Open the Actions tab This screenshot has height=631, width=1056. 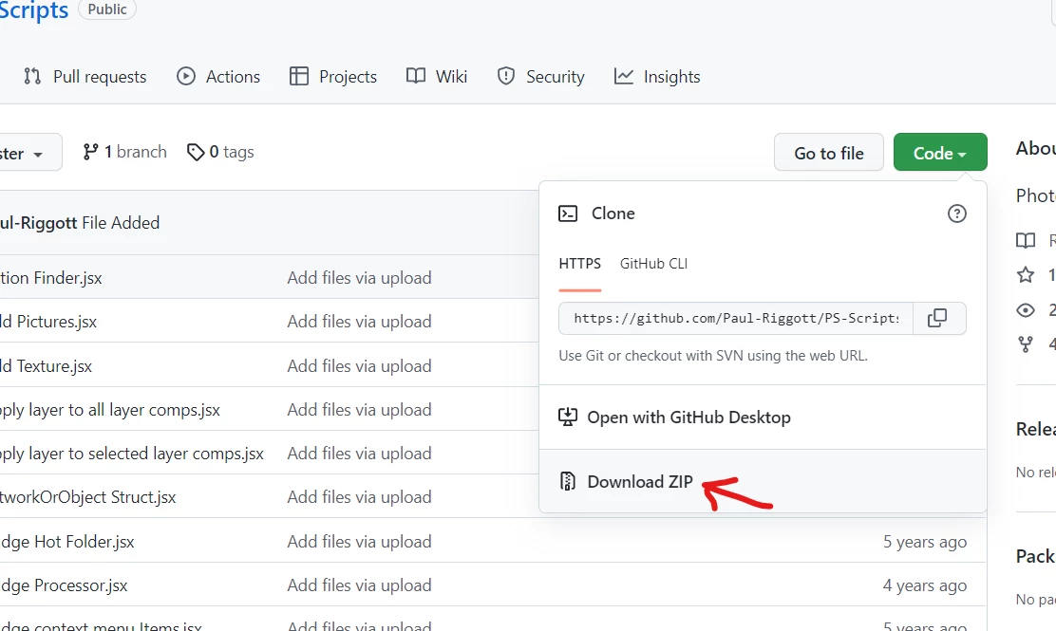tap(218, 77)
